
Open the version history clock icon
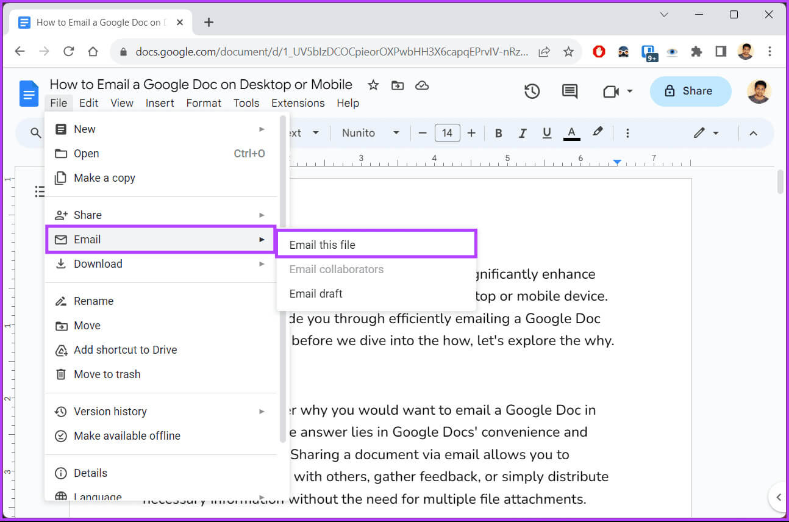point(532,91)
